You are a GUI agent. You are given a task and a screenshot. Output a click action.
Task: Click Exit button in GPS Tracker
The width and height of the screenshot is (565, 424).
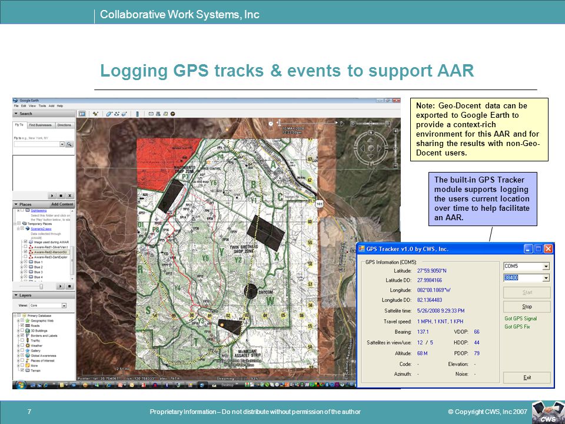click(x=527, y=377)
